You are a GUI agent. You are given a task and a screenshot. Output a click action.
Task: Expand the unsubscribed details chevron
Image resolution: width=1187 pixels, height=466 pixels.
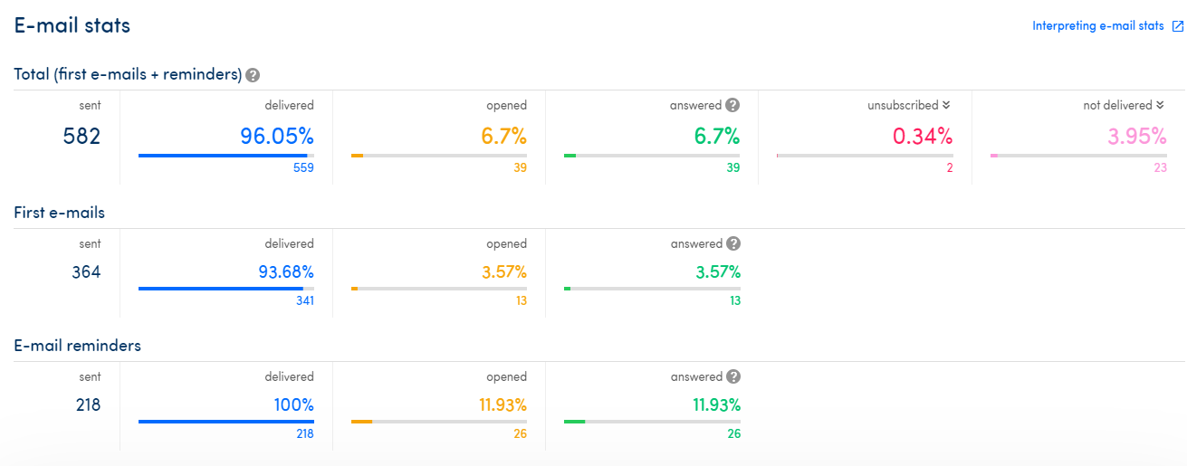946,105
